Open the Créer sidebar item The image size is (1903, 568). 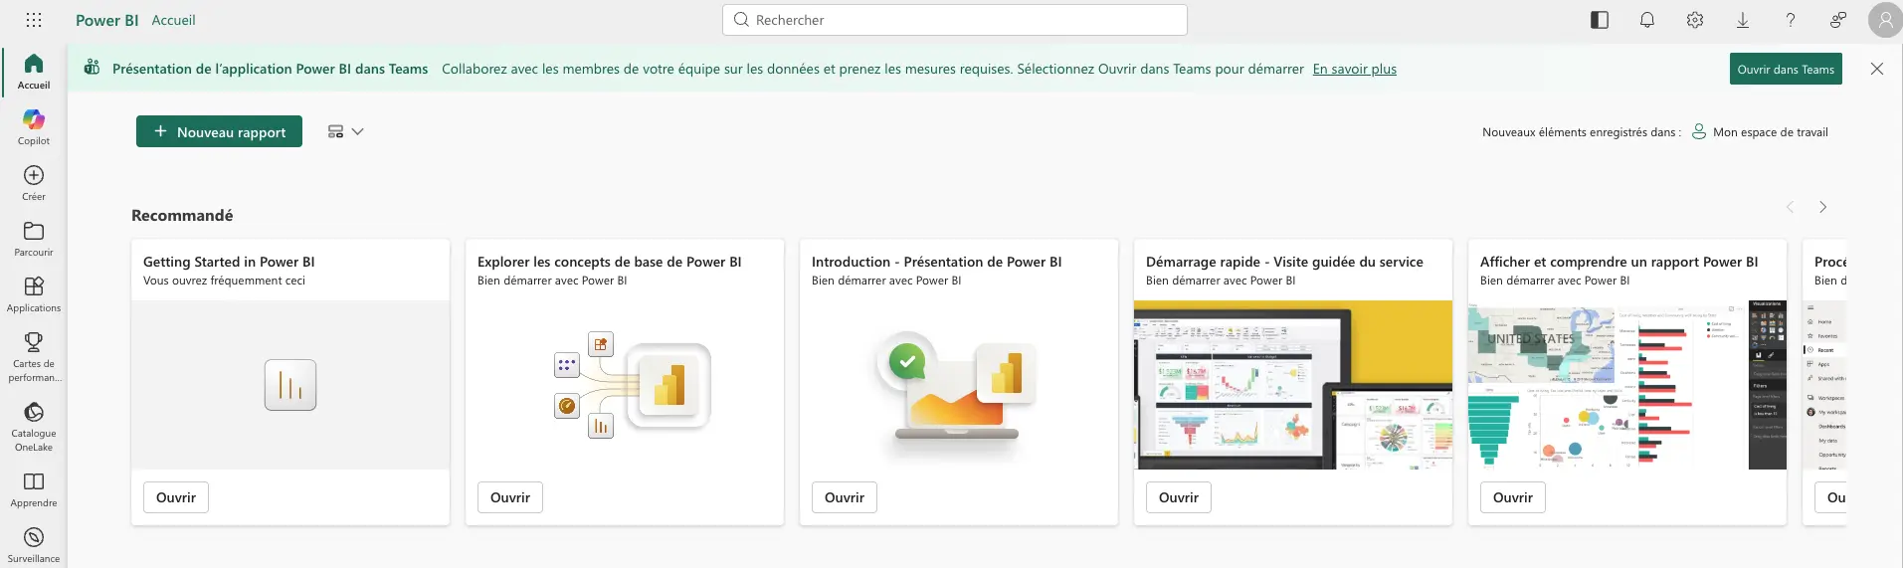(34, 183)
